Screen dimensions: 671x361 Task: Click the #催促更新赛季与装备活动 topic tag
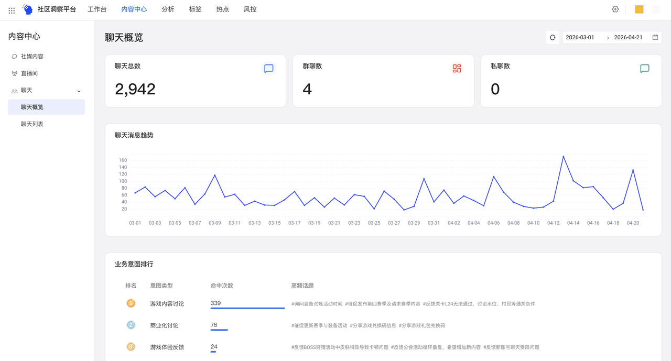(x=319, y=325)
